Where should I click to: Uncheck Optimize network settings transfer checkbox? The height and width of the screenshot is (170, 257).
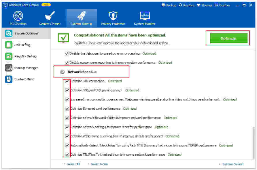[x=67, y=127]
